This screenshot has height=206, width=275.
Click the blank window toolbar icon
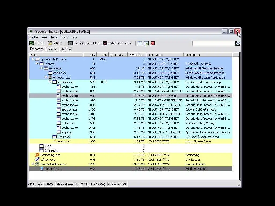coord(140,43)
